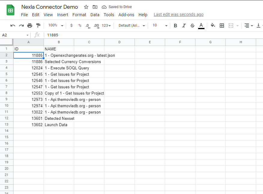Open the text color picker

pos(201,26)
